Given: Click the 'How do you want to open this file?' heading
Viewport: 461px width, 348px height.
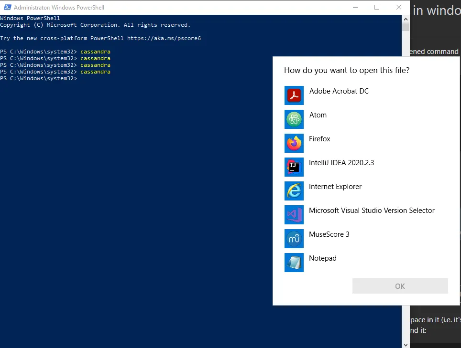Looking at the screenshot, I should coord(347,71).
